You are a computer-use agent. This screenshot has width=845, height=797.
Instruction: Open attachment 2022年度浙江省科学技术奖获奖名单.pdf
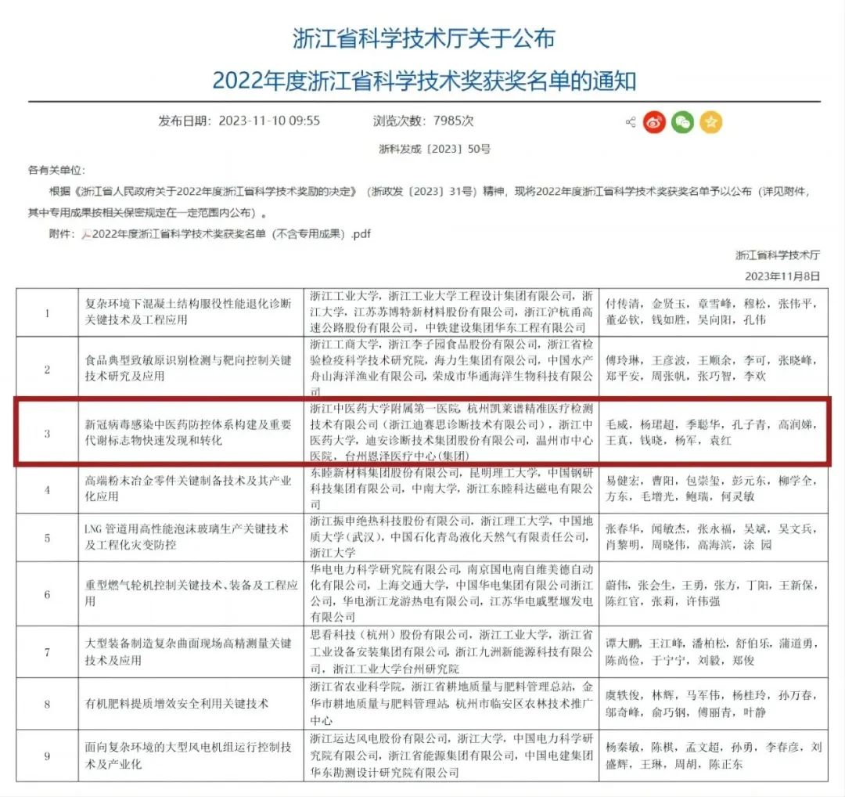231,234
